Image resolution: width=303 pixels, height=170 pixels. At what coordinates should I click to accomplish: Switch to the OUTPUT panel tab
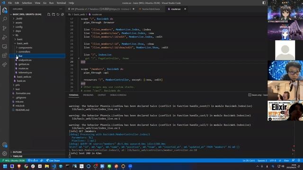pyautogui.click(x=101, y=95)
